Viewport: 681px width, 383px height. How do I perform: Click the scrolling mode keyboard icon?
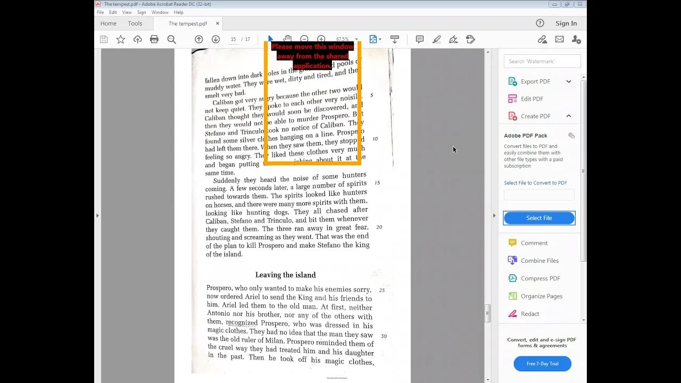pos(395,39)
